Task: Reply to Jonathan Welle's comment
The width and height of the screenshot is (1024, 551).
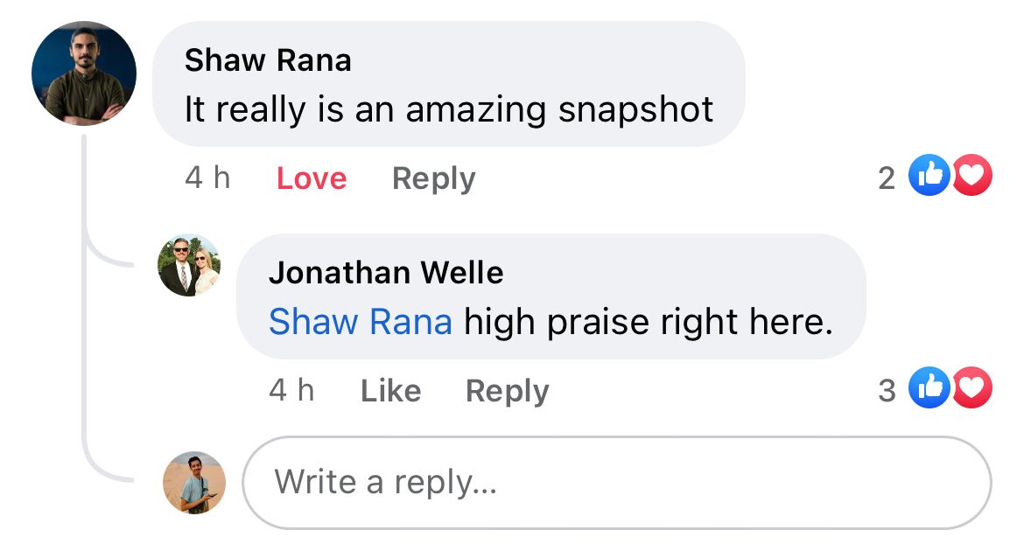Action: [x=507, y=391]
